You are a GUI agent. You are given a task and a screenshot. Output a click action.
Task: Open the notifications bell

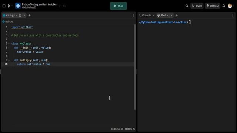tap(224, 6)
